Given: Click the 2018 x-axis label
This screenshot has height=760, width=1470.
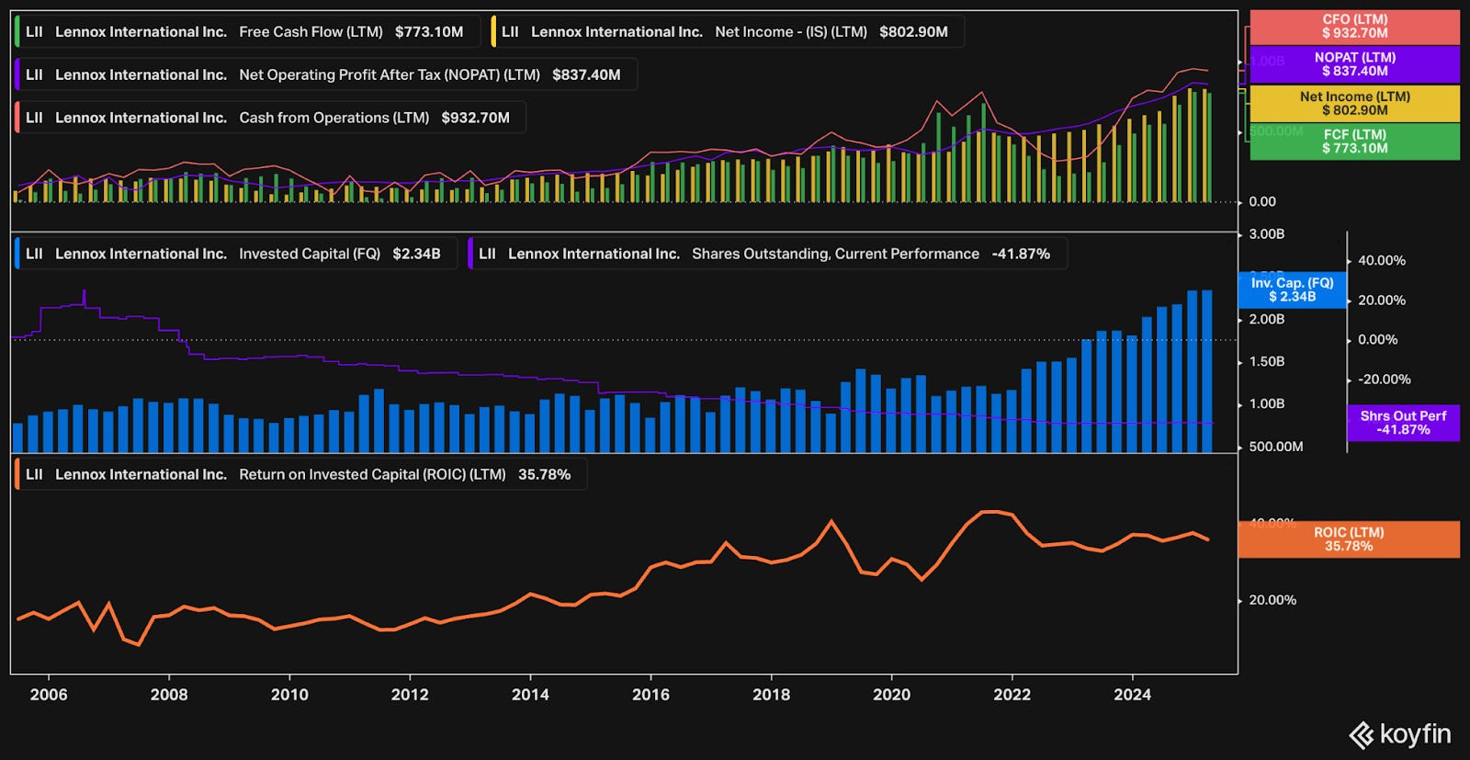Looking at the screenshot, I should pos(771,695).
